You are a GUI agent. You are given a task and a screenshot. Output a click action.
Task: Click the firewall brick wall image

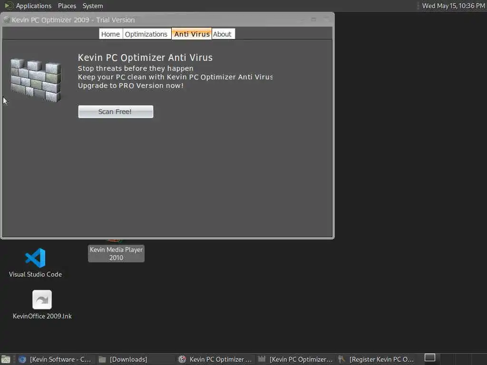36,80
